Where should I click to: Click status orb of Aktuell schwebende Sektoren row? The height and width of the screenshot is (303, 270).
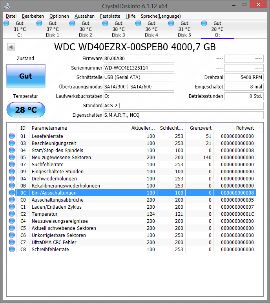pyautogui.click(x=12, y=228)
